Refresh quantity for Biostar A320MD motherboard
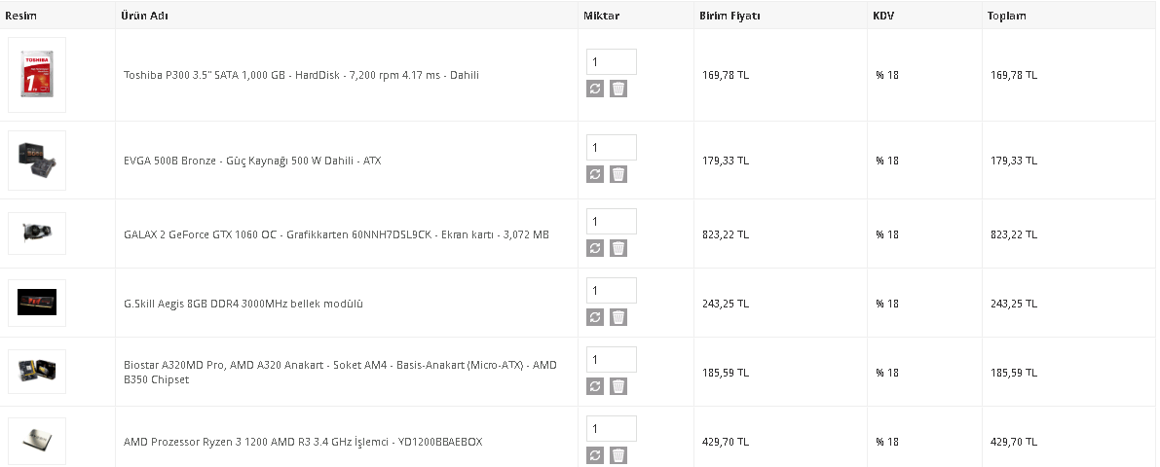The image size is (1160, 467). [x=595, y=387]
